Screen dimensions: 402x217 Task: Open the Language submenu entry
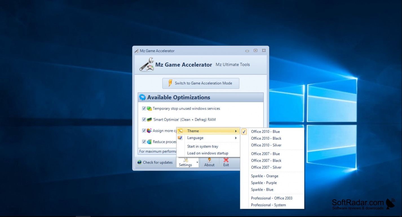[x=208, y=138]
